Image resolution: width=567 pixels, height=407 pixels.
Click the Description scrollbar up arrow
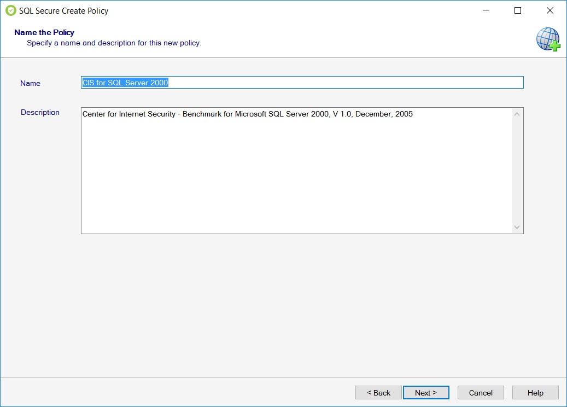click(517, 114)
